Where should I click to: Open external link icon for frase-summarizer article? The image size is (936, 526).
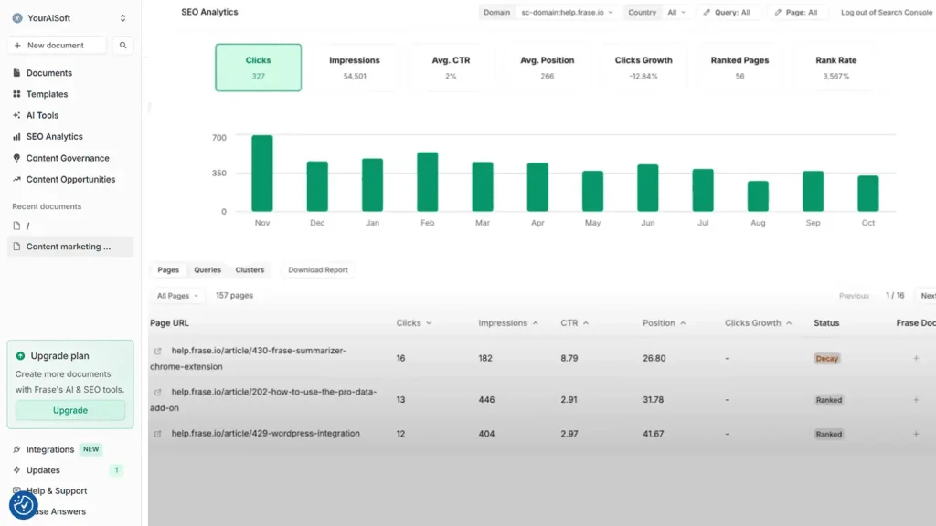tap(157, 351)
